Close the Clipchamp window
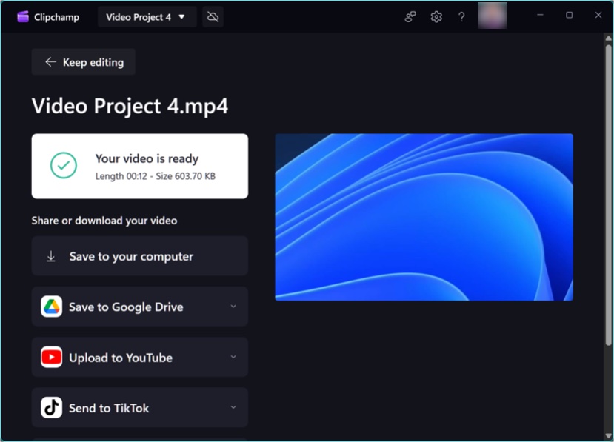This screenshot has width=614, height=442. 598,15
